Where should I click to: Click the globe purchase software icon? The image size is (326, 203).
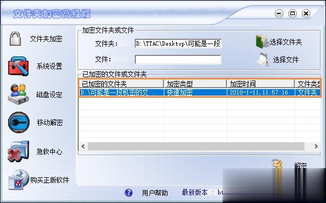tap(18, 179)
